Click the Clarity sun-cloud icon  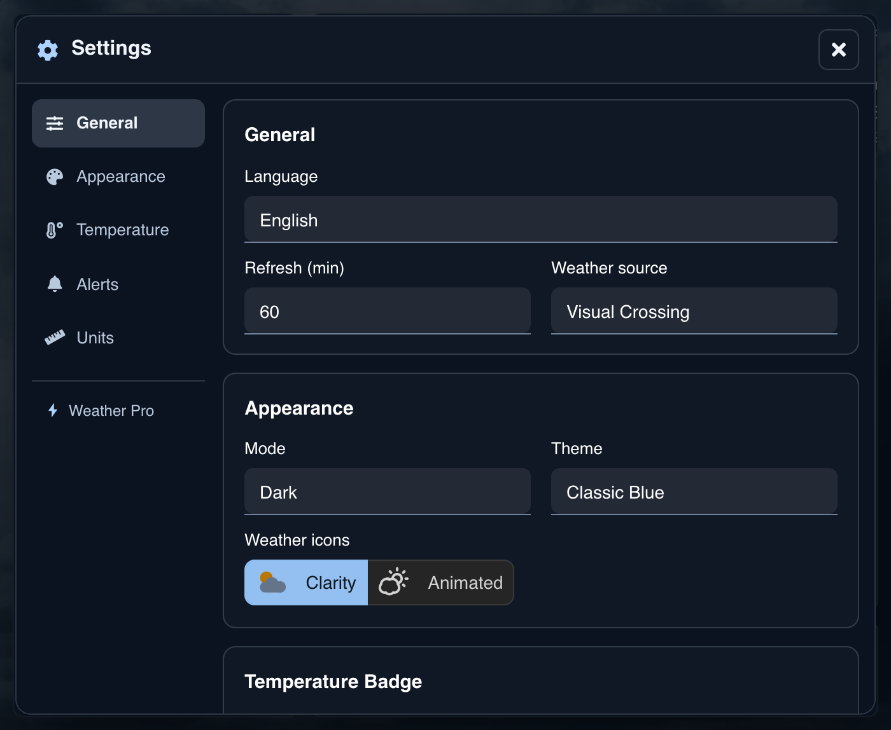point(272,582)
